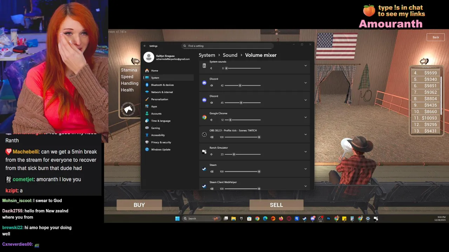Click the taskbar Search box
Viewport: 449px width, 252px height.
point(202,218)
